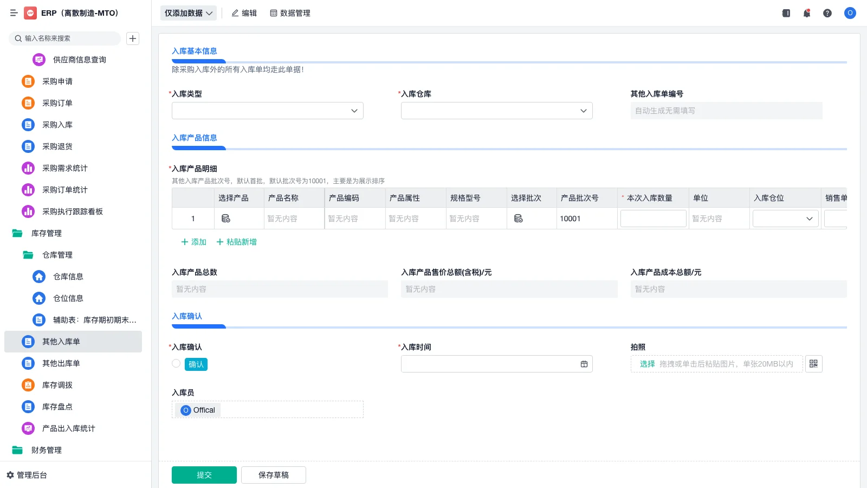867x488 pixels.
Task: Select the 确认 radio under 入库确认
Action: click(x=176, y=364)
